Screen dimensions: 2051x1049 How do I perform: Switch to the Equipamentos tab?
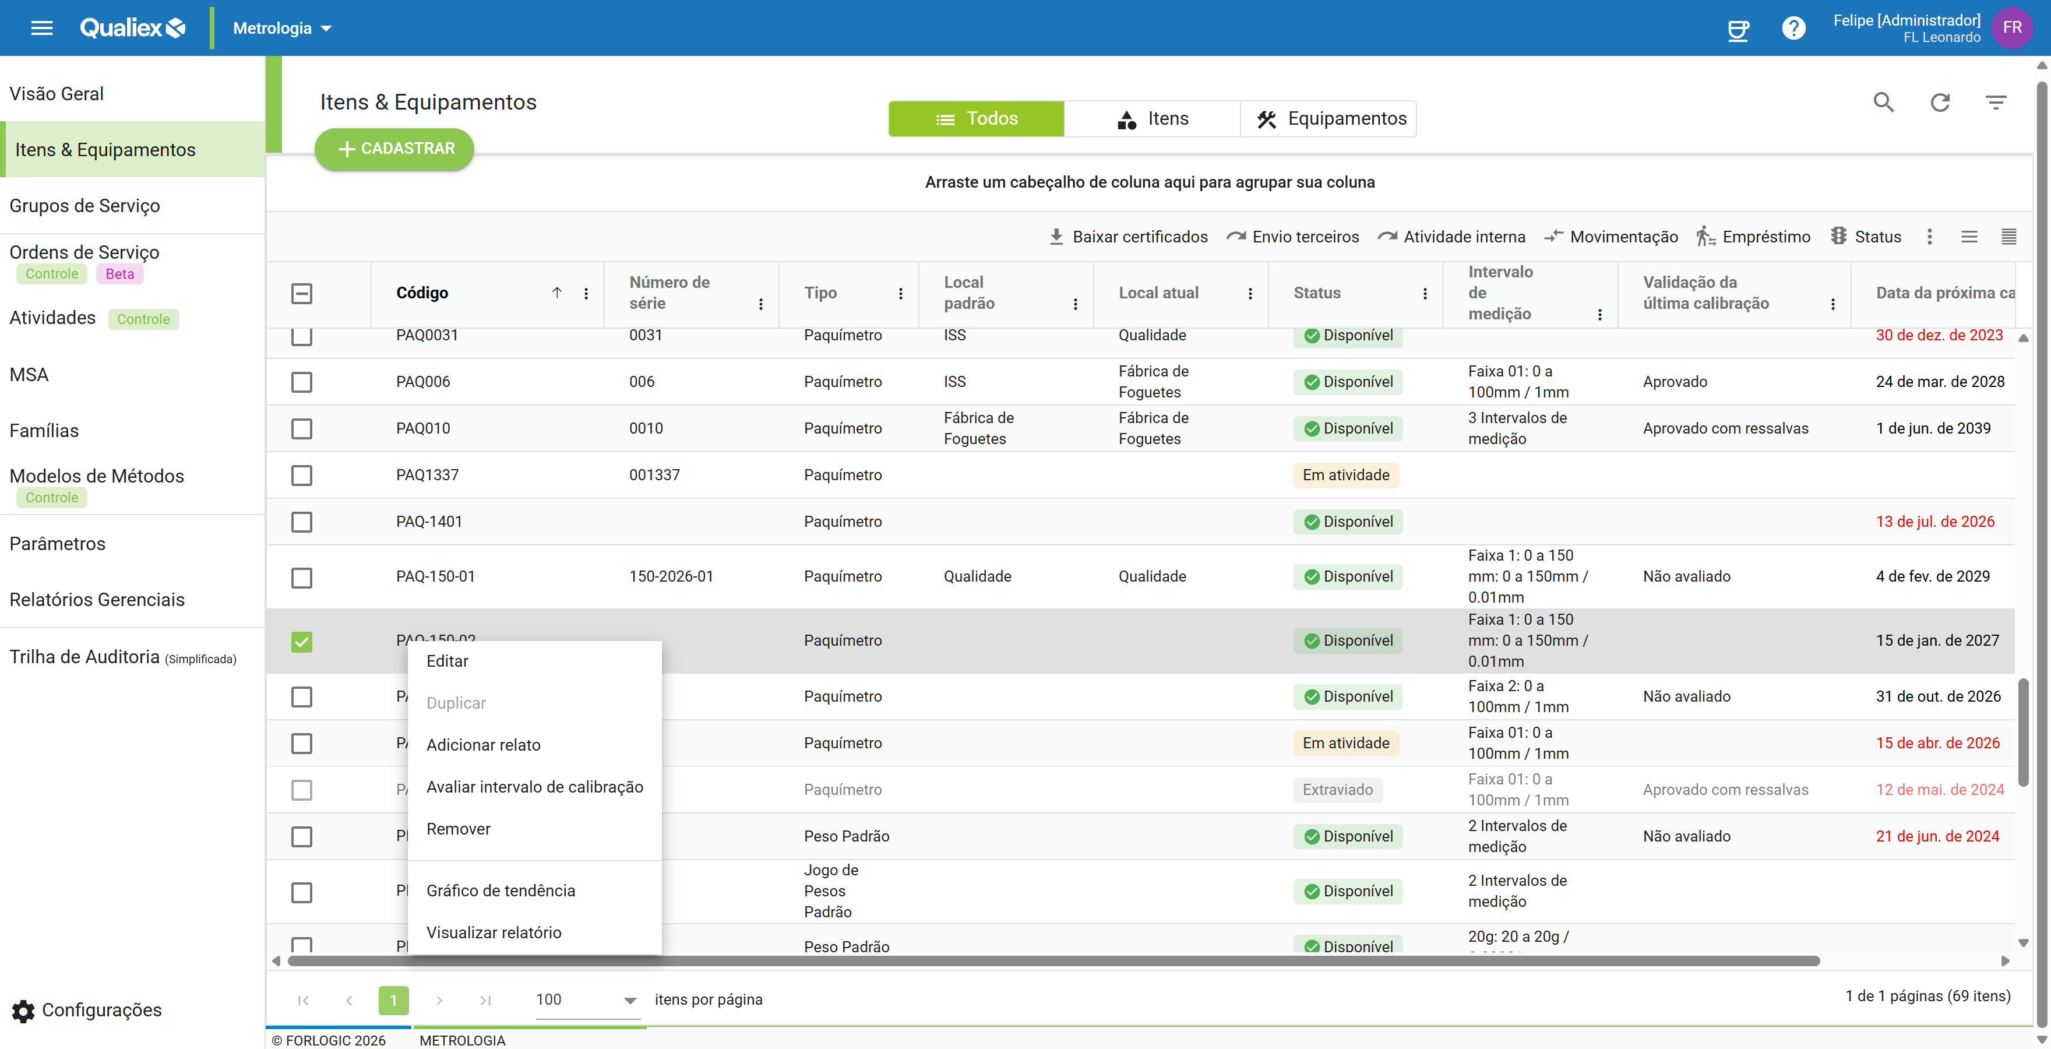1328,119
